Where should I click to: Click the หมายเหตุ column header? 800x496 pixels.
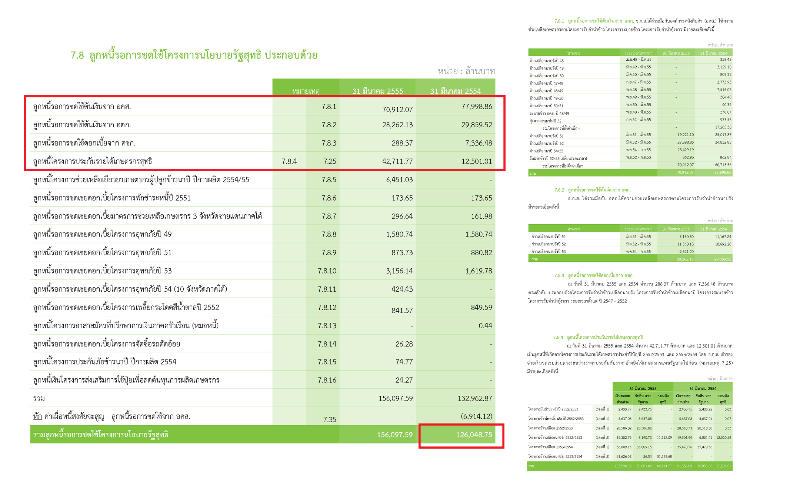pyautogui.click(x=306, y=91)
